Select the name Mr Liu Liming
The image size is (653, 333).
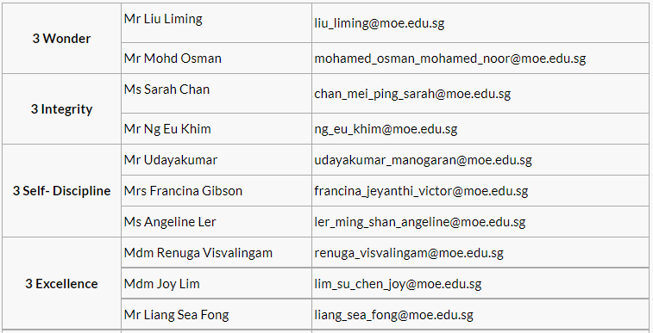(163, 19)
